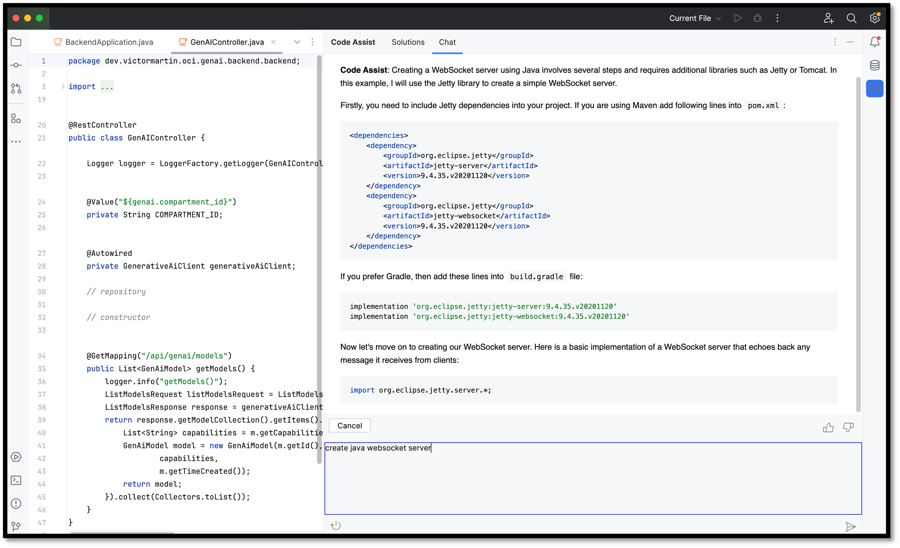Screen dimensions: 900x548
Task: Open the Pull Requests panel
Action: [16, 89]
